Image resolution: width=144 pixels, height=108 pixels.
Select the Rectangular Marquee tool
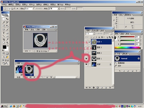(4, 19)
